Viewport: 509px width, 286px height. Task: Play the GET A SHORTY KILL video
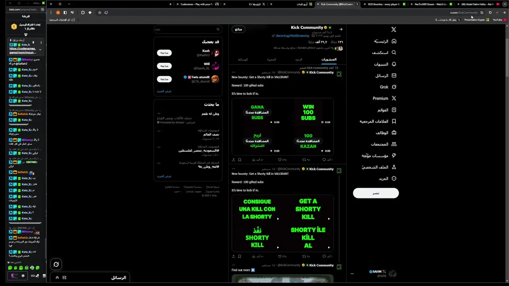tap(308, 209)
